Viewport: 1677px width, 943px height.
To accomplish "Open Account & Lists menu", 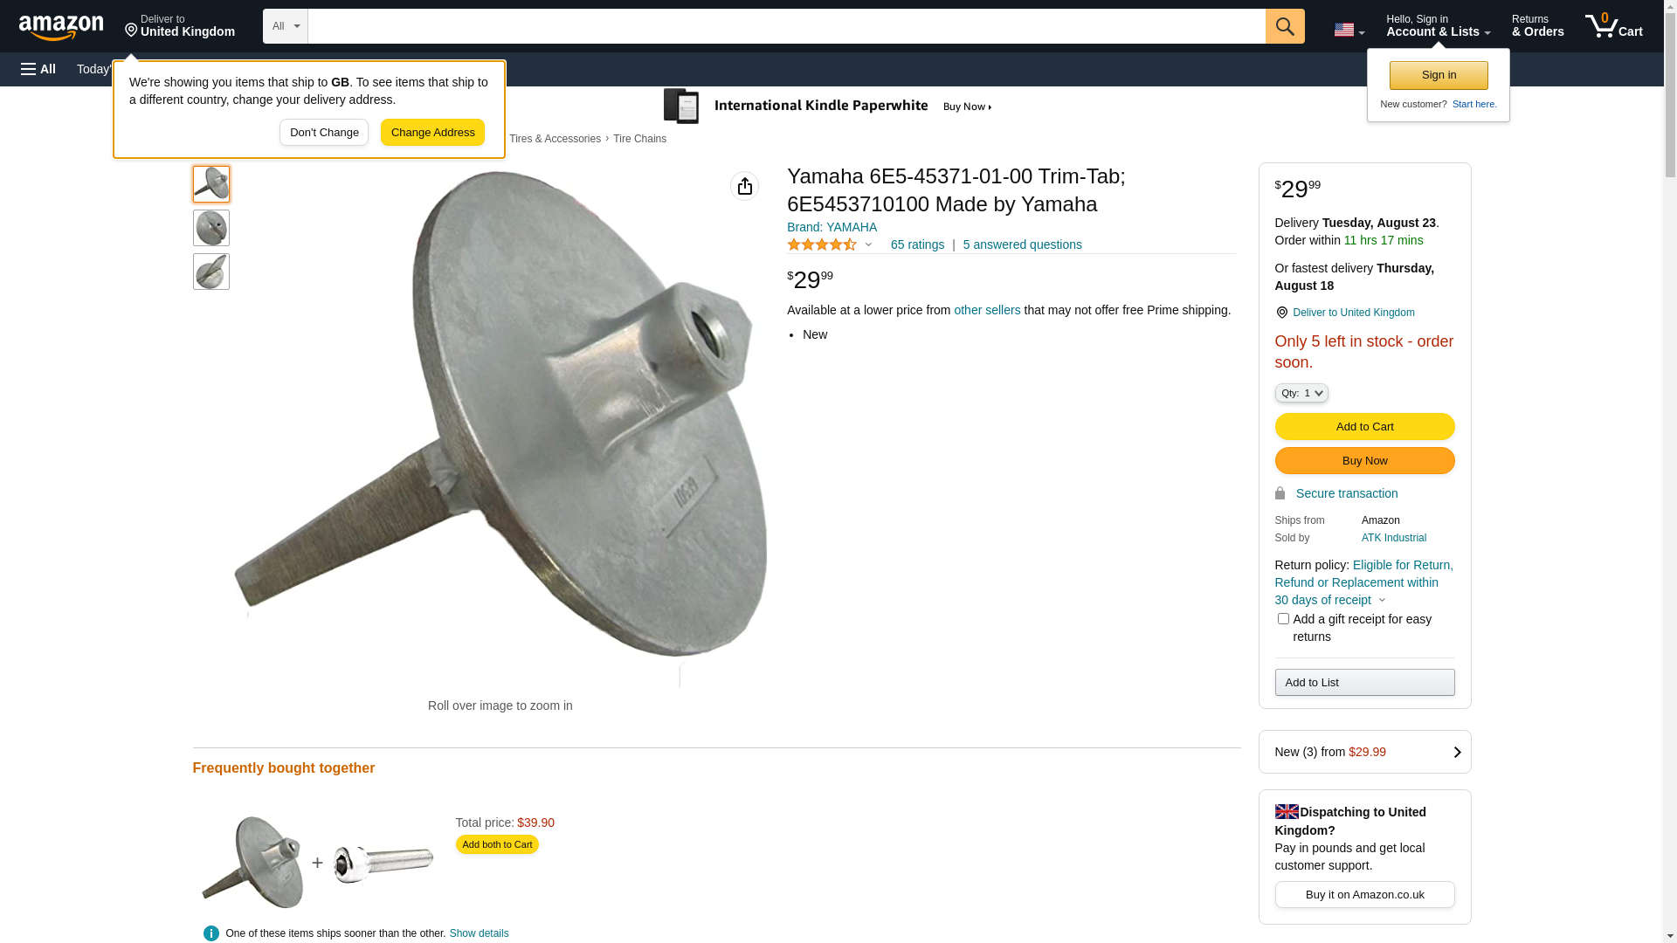I will 1437,26.
